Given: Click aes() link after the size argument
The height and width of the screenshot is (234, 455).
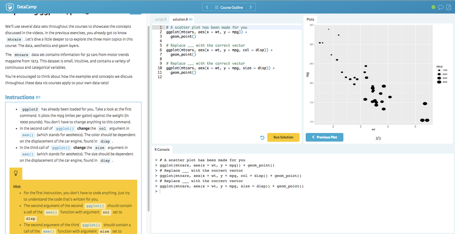Looking at the screenshot, I should [28, 154].
